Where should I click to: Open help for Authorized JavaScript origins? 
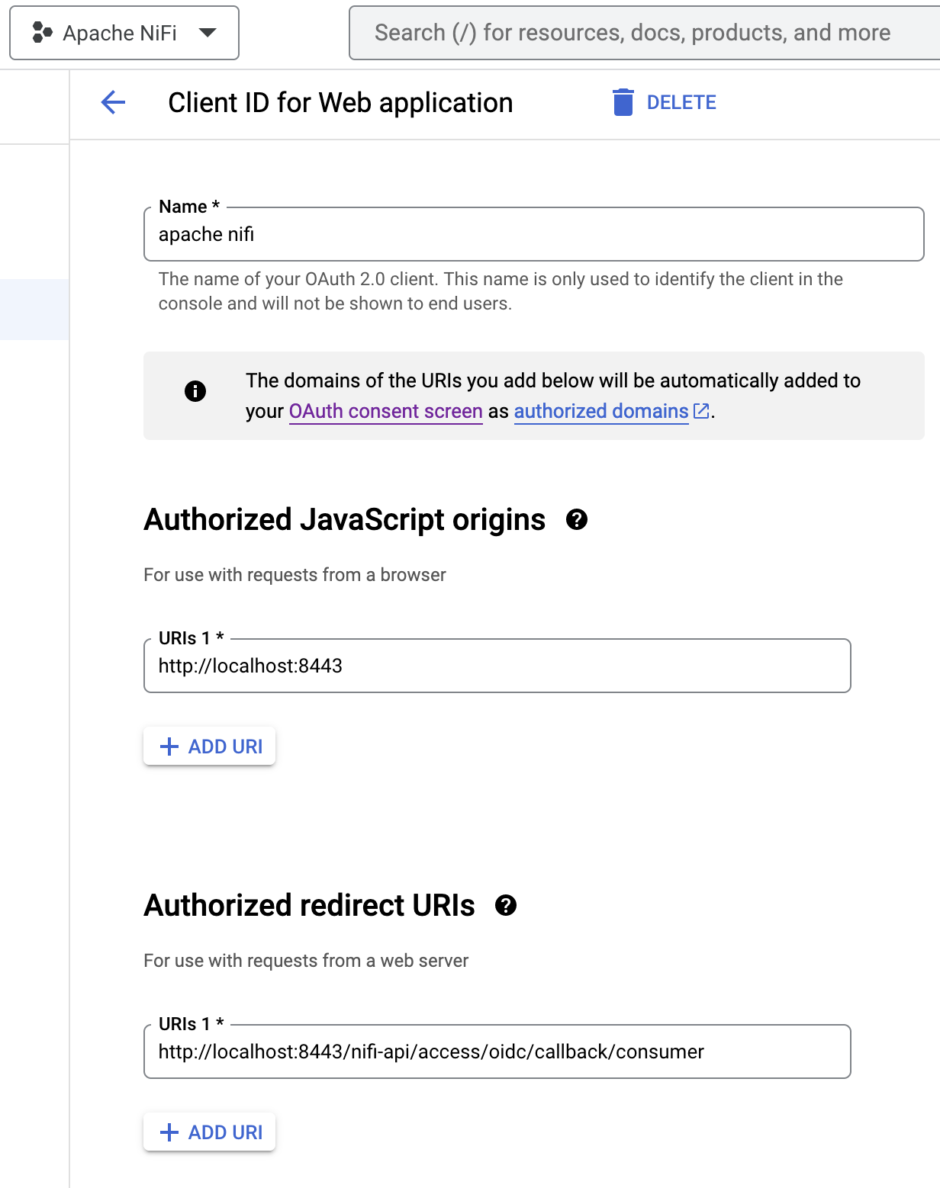click(x=578, y=520)
